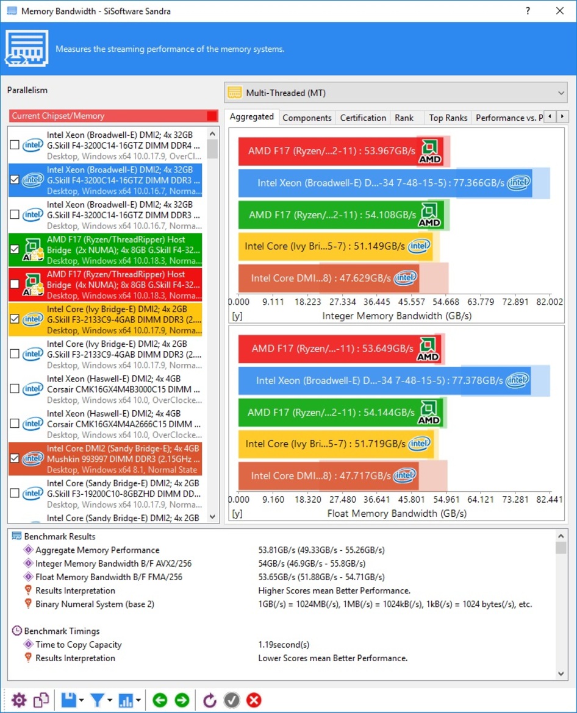This screenshot has width=577, height=713.
Task: Click Intel logo on Broadwell-E 77.366GB/s bar
Action: pyautogui.click(x=519, y=183)
